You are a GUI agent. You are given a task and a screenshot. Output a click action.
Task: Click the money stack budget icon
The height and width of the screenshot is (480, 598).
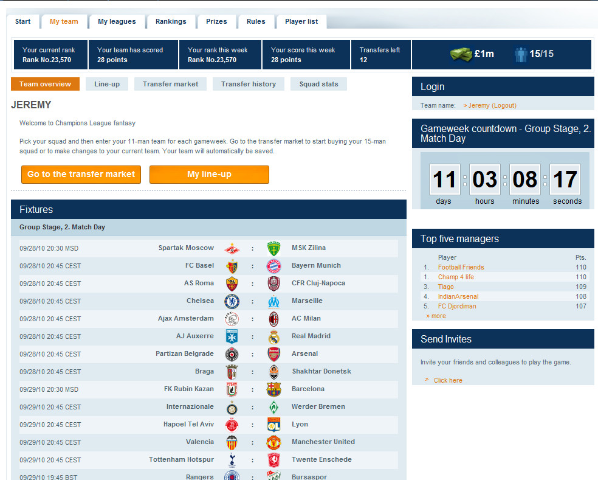point(461,54)
